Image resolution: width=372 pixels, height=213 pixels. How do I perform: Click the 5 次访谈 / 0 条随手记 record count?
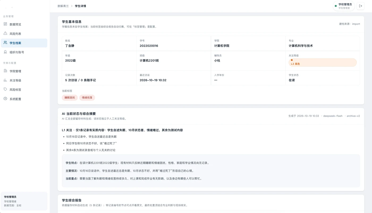point(81,80)
